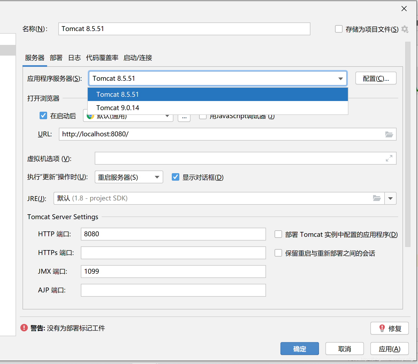The image size is (418, 364).
Task: Switch to the 代码覆盖率 tab
Action: click(102, 58)
